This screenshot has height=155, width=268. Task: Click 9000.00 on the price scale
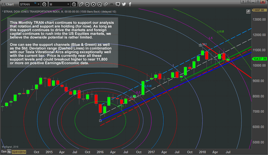click(x=259, y=81)
